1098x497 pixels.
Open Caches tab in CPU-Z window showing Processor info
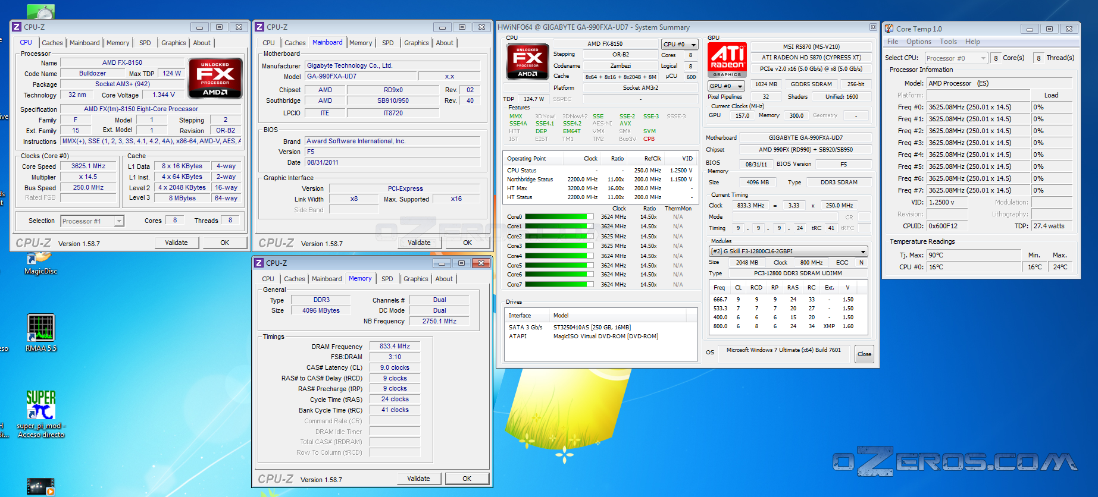[x=52, y=43]
